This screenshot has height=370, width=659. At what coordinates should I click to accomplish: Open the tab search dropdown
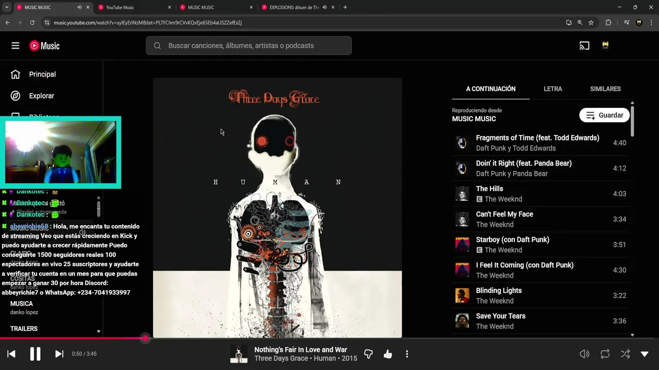7,7
